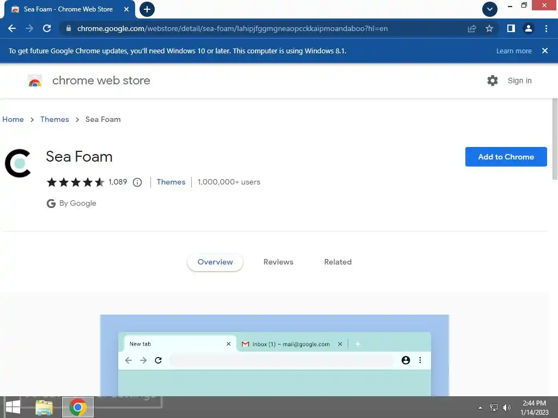Click the browser forward arrow
The image size is (558, 418).
pyautogui.click(x=29, y=28)
